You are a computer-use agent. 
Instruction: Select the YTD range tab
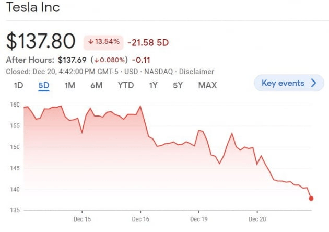point(126,85)
